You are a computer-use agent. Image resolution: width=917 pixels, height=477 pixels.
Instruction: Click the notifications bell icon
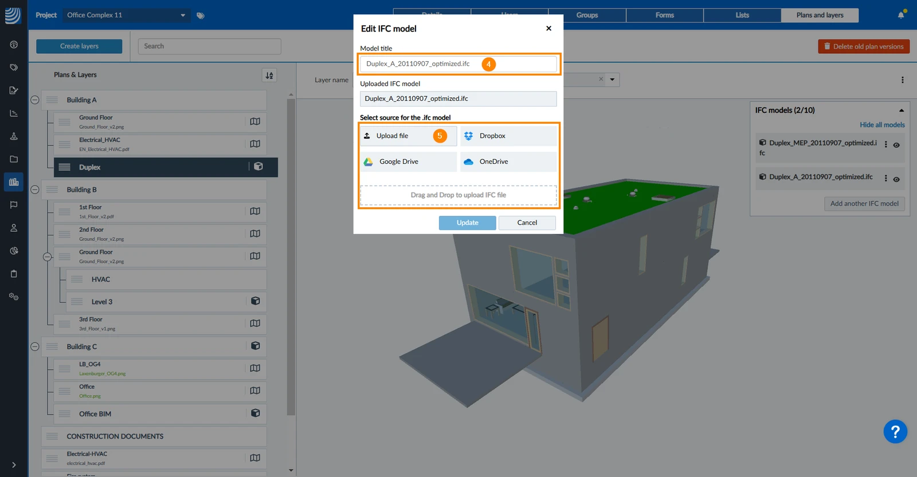coord(901,15)
